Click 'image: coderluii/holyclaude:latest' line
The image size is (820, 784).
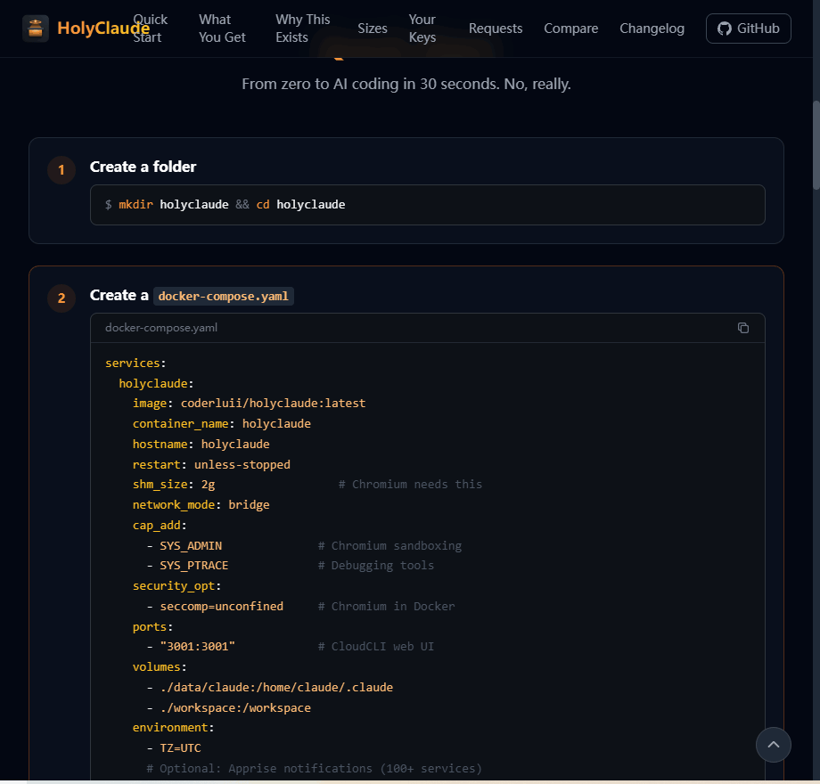249,404
